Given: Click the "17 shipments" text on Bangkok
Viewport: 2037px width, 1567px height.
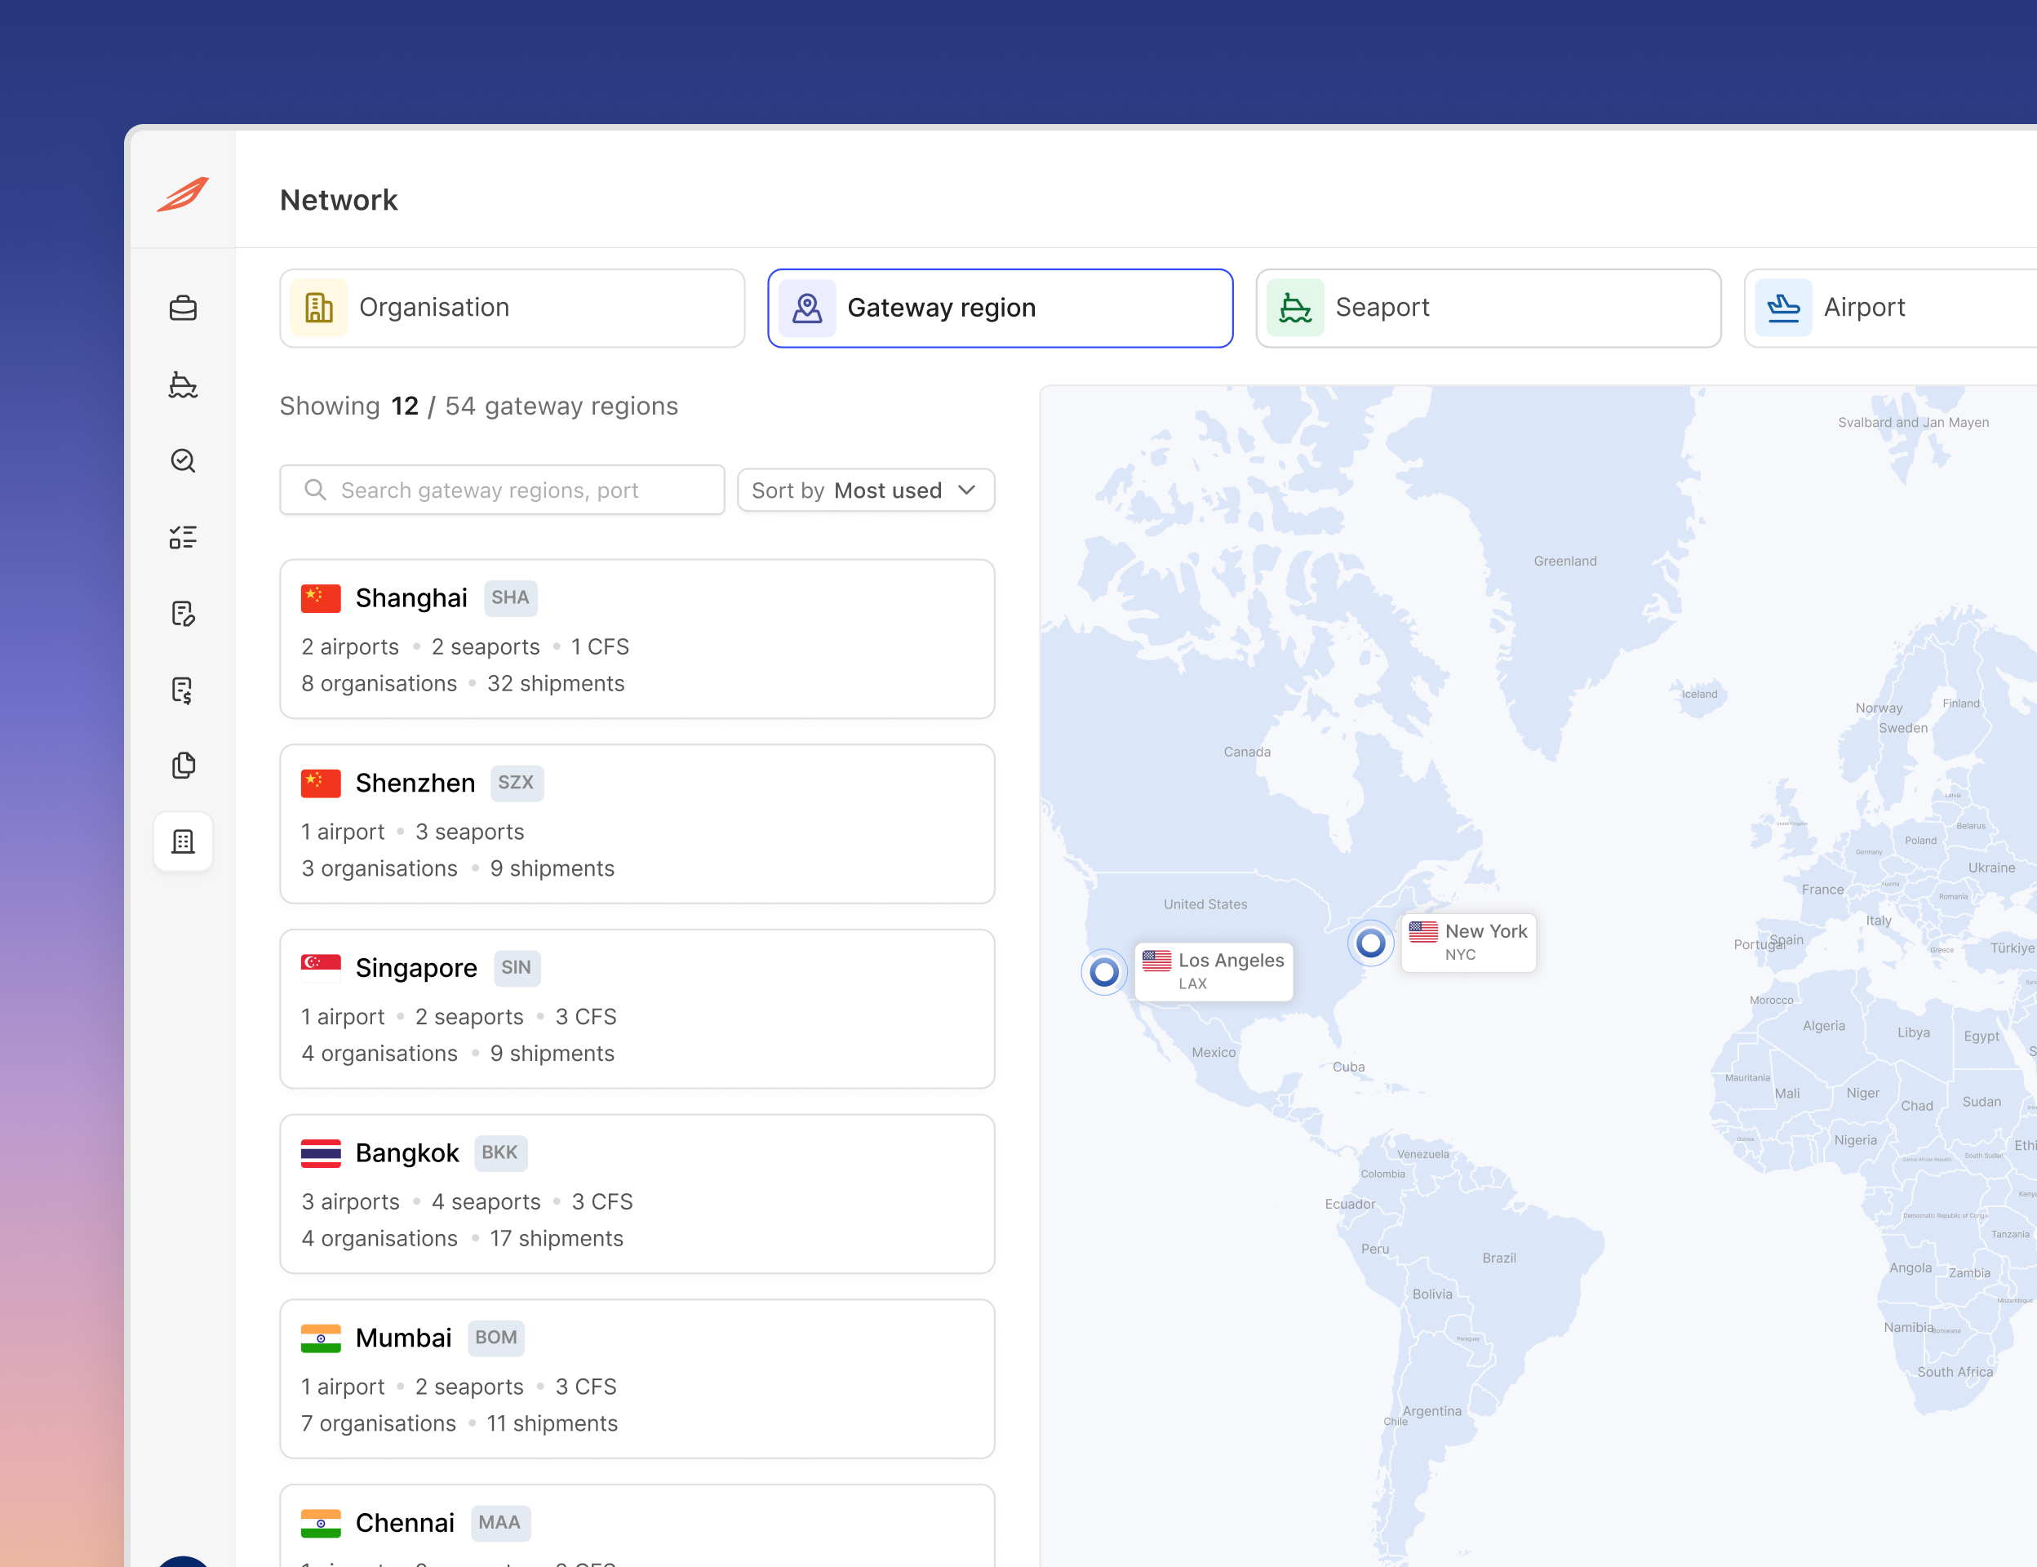Looking at the screenshot, I should click(557, 1239).
